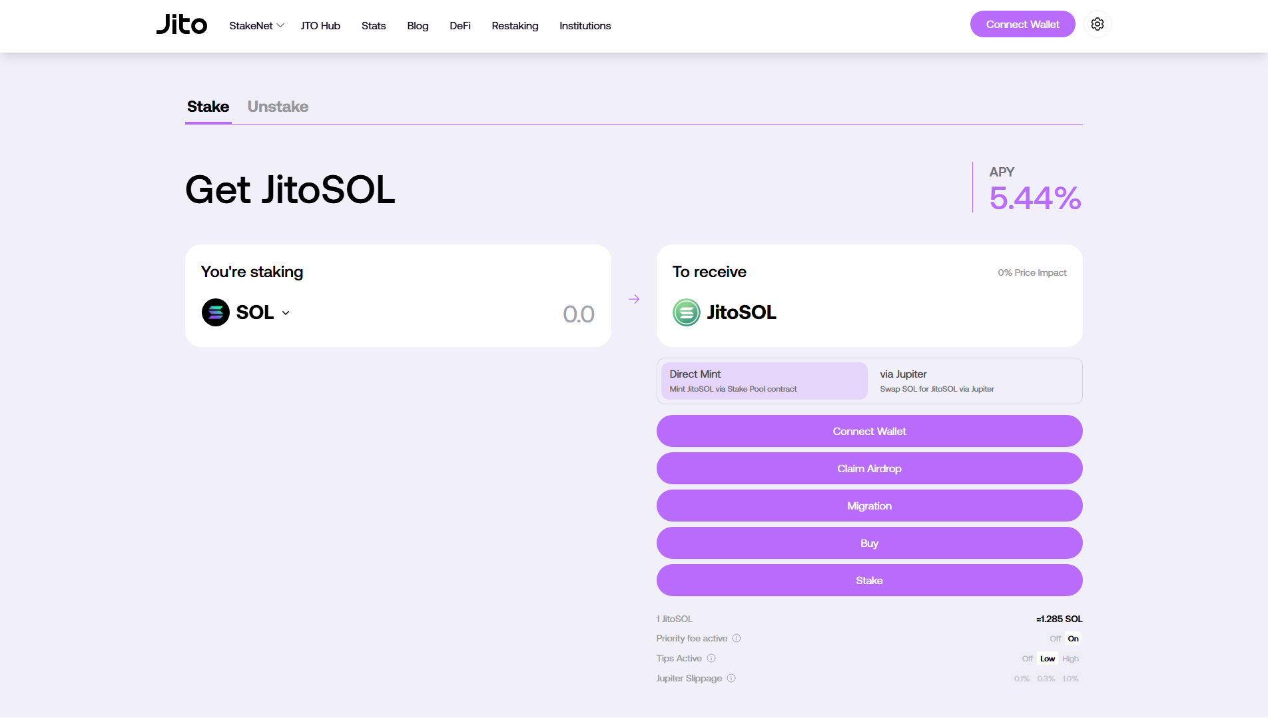This screenshot has height=718, width=1268.
Task: Click the Jito logo
Action: 181,25
